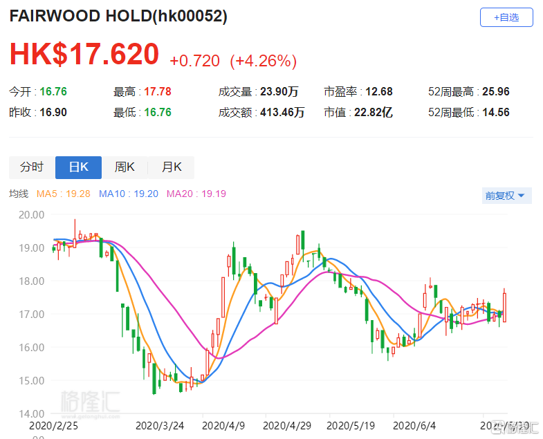Expand the 前复权 adjustment dropdown
The height and width of the screenshot is (439, 543).
coord(506,196)
